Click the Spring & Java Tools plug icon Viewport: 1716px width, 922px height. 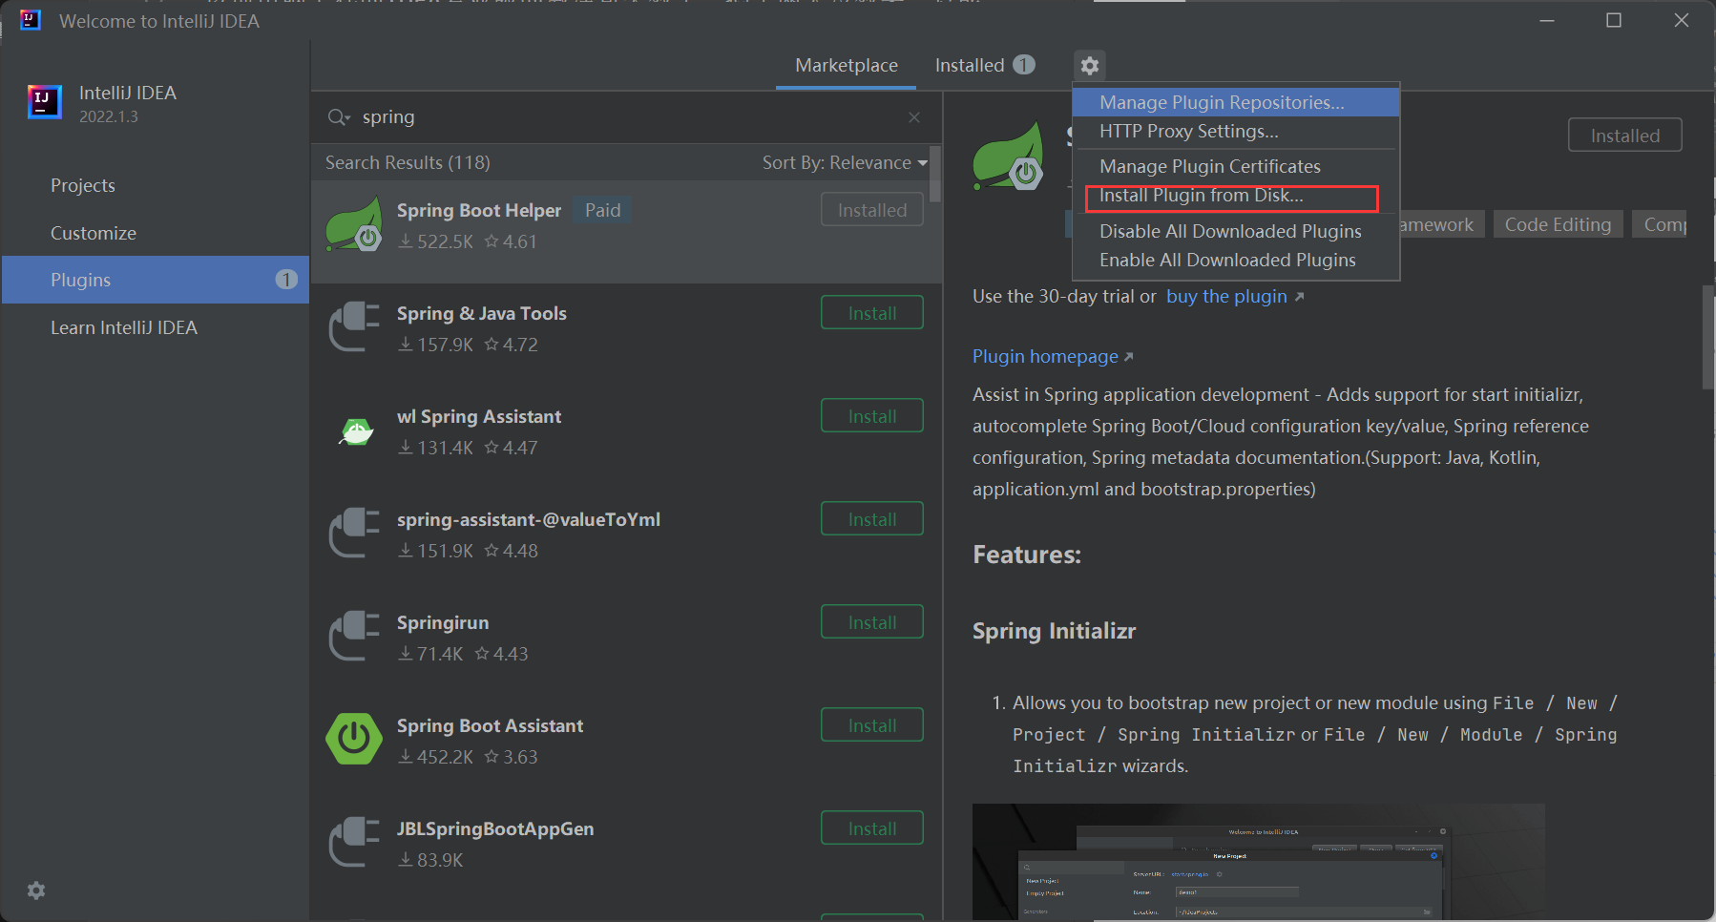click(x=354, y=327)
